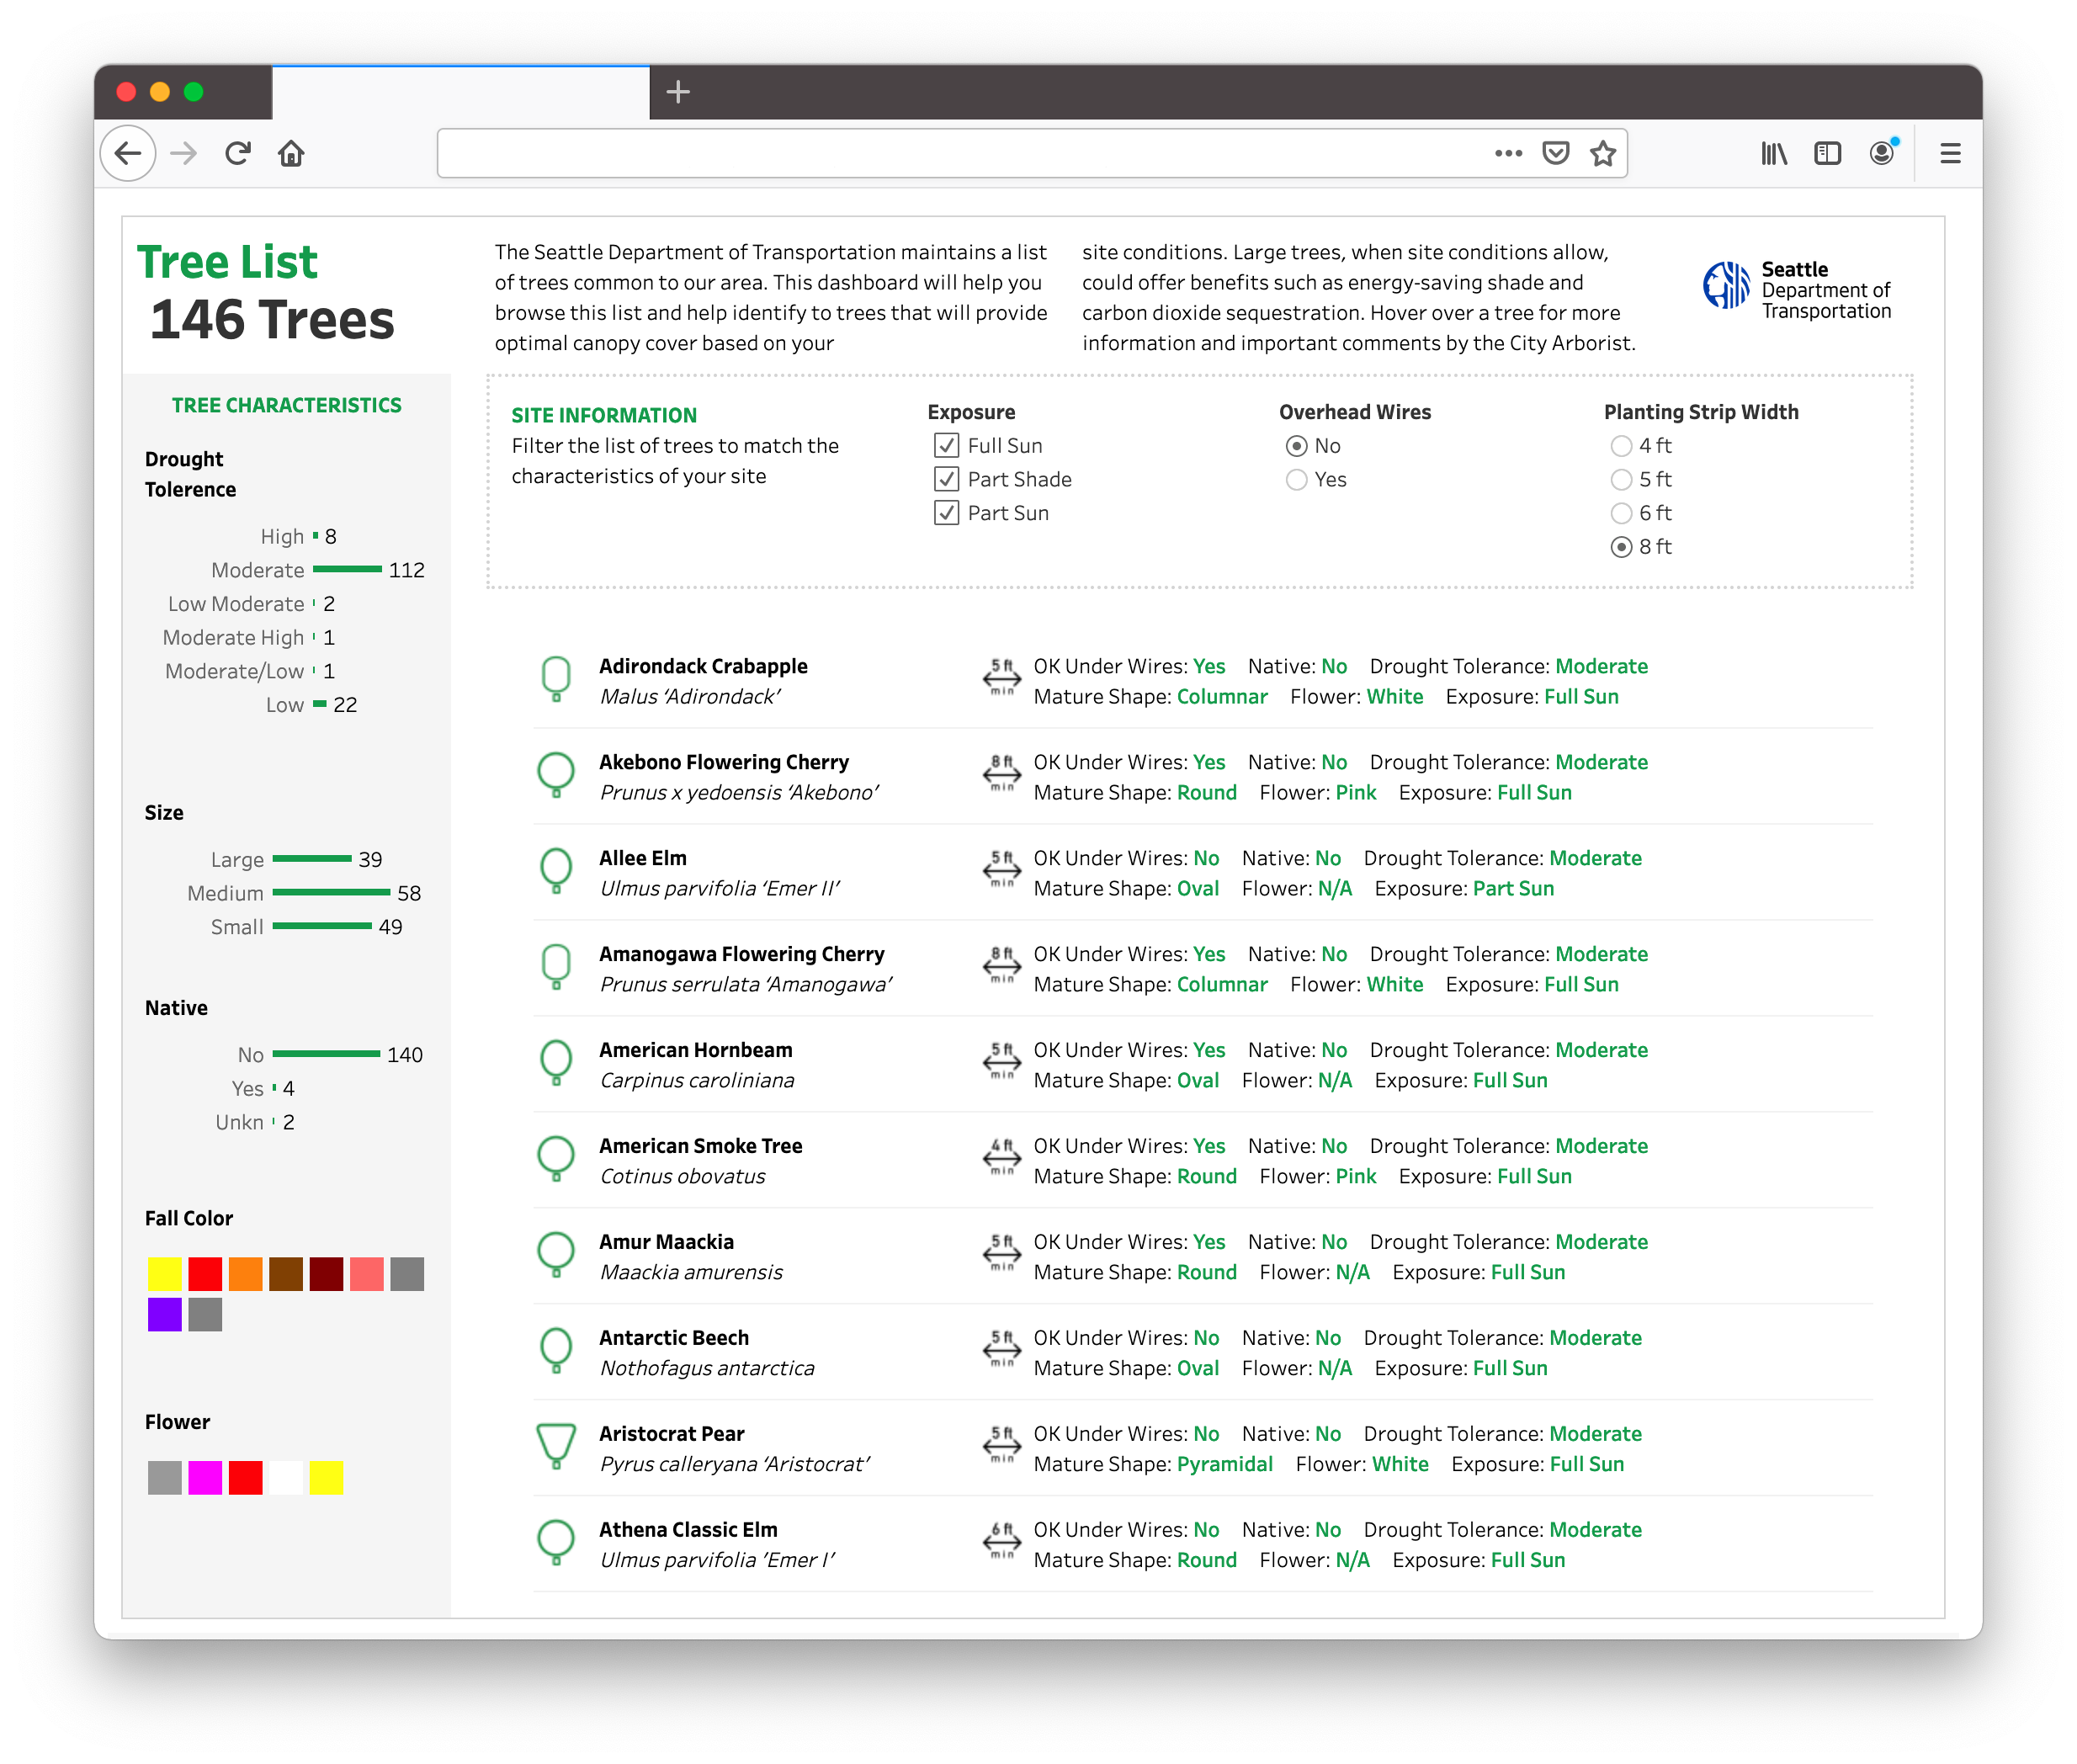The width and height of the screenshot is (2077, 1764).
Task: Open the library icon in the toolbar
Action: point(1773,153)
